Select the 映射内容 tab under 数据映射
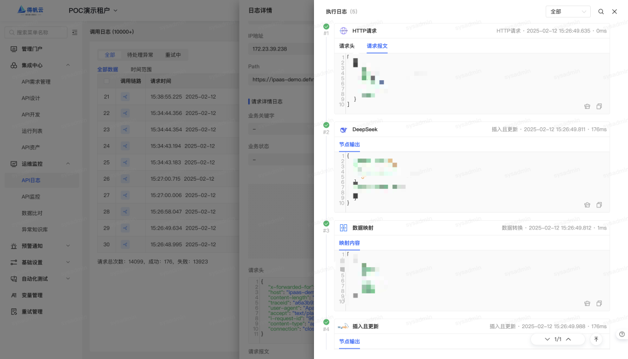 tap(349, 243)
